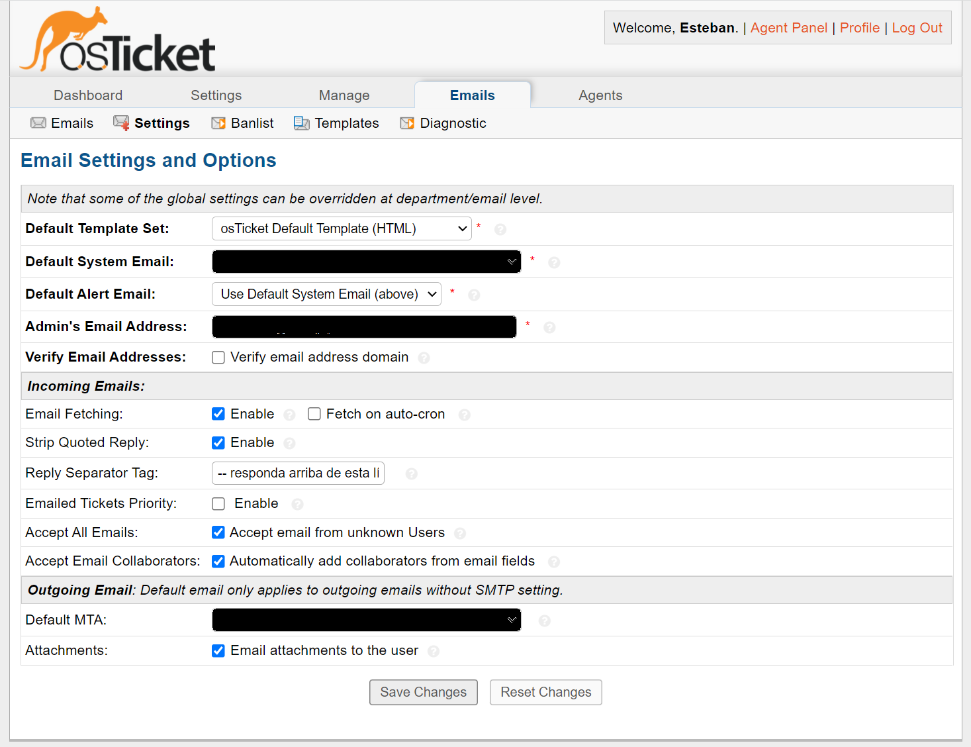This screenshot has height=747, width=971.
Task: Click help icon next to Reply Separator Tag
Action: click(x=411, y=473)
